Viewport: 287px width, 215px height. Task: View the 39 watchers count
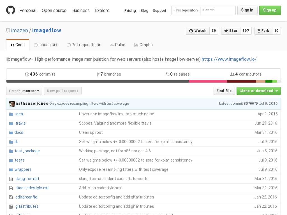[x=214, y=31]
